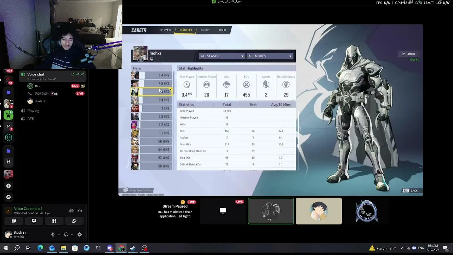Screen dimensions: 453x255
Task: Select the hero row showing 5.4 HRS
Action: click(151, 75)
